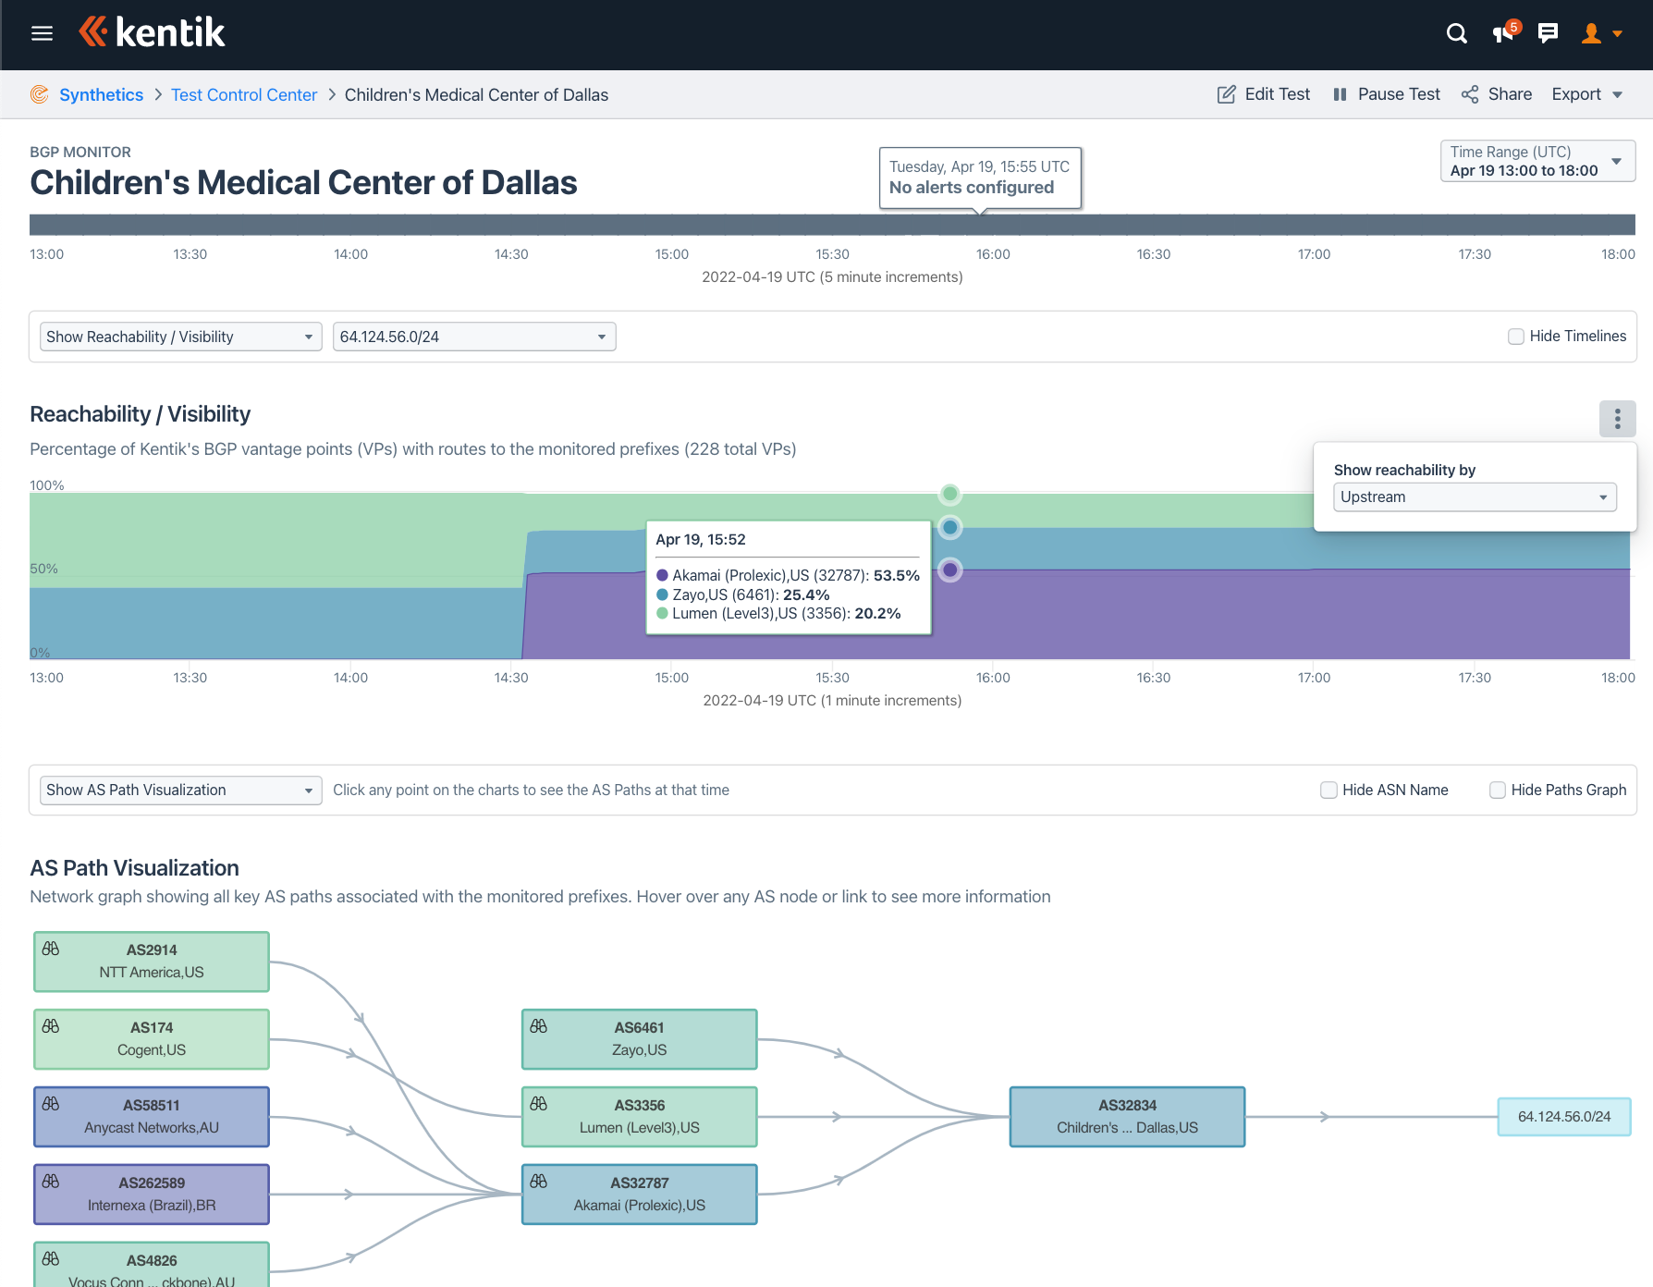Go to Synthetics breadcrumb link
This screenshot has width=1653, height=1287.
(x=102, y=94)
